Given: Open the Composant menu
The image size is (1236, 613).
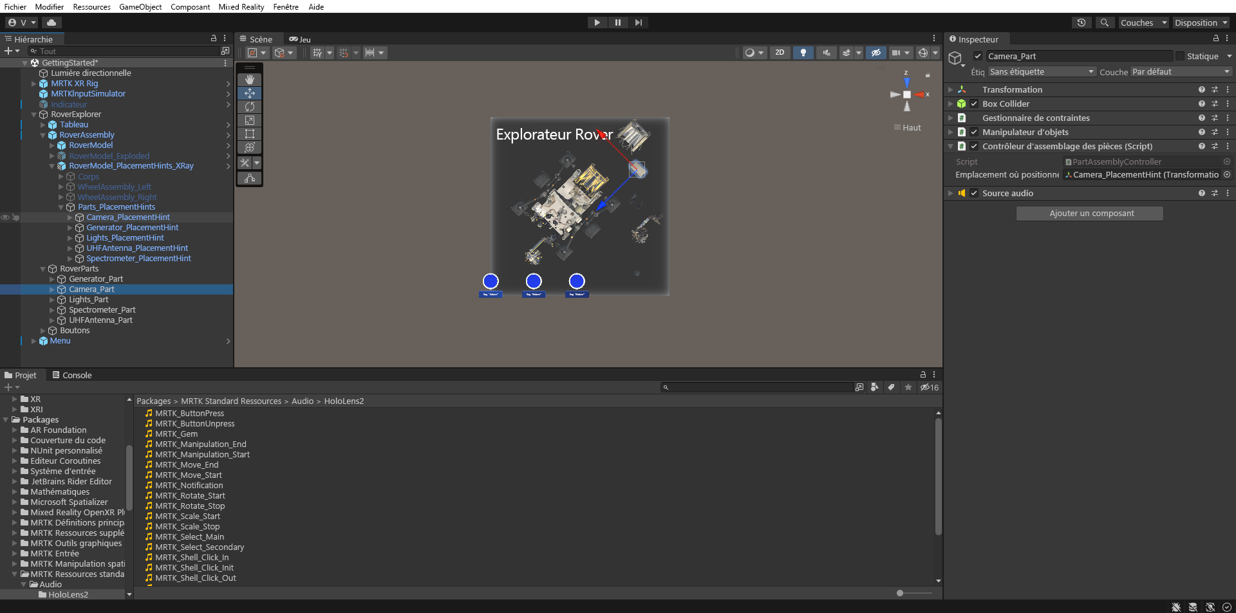Looking at the screenshot, I should click(x=190, y=7).
